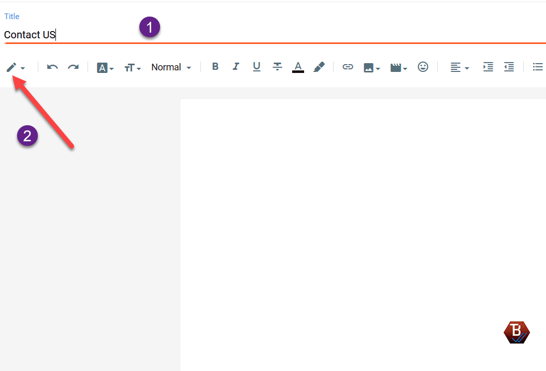
Task: Open the text alignment options
Action: [x=459, y=67]
